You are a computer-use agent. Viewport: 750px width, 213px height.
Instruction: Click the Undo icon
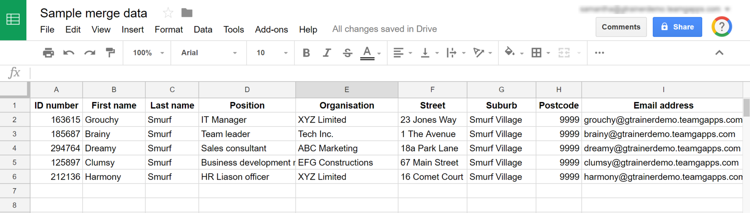69,53
